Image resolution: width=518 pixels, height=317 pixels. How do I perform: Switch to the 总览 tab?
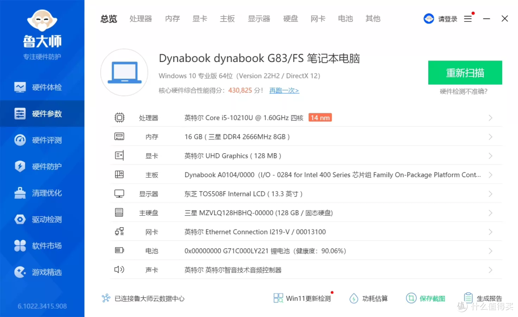coord(109,19)
